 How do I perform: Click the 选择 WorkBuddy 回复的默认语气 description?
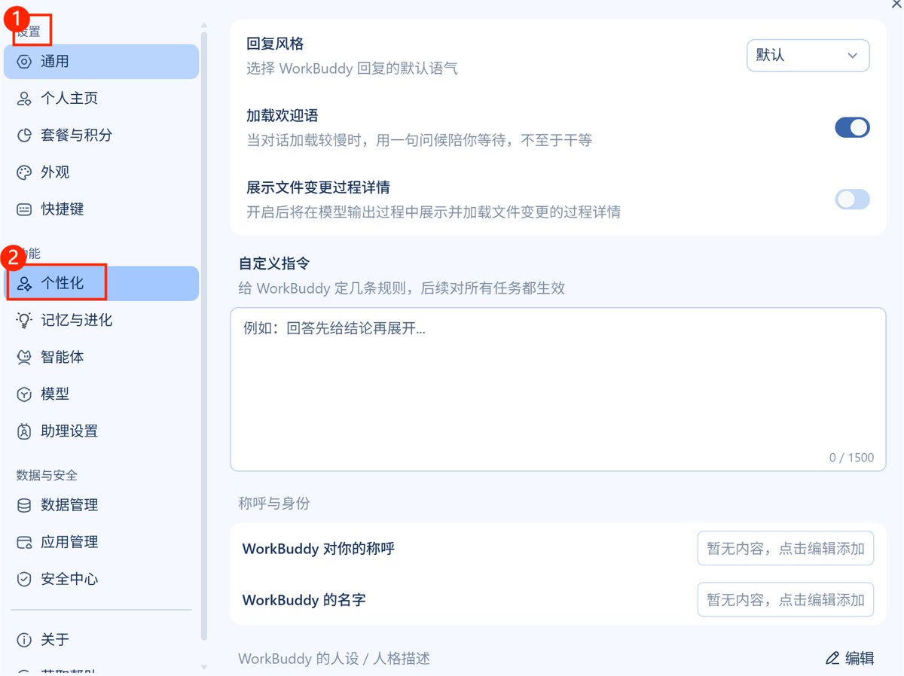[352, 69]
